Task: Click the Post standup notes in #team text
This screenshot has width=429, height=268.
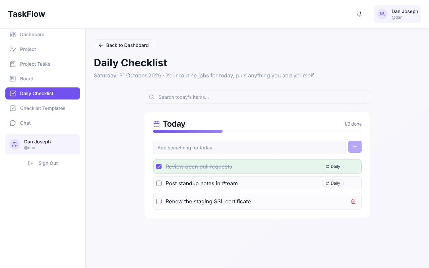Action: [x=201, y=183]
